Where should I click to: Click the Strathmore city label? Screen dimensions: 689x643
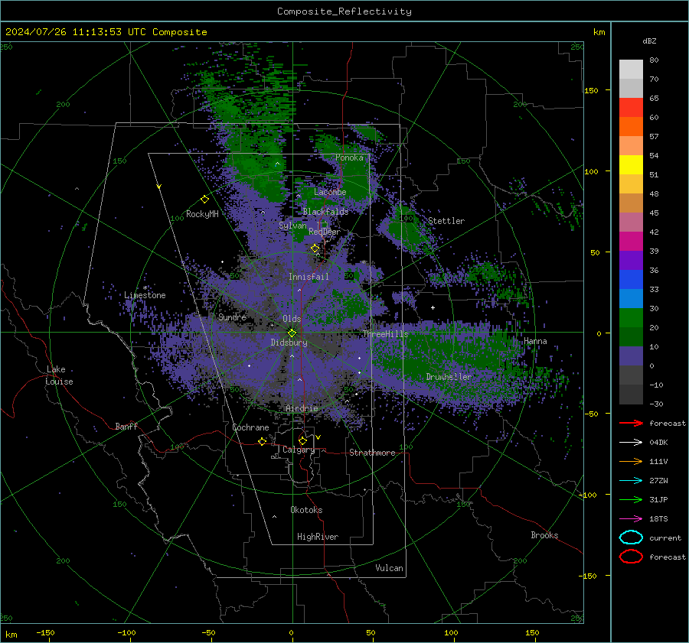pyautogui.click(x=372, y=453)
